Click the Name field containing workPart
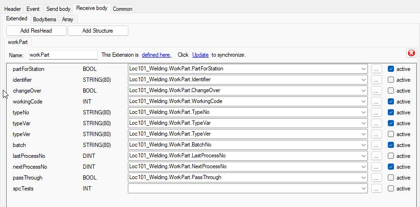Screen dimensions: 420x207 point(63,55)
